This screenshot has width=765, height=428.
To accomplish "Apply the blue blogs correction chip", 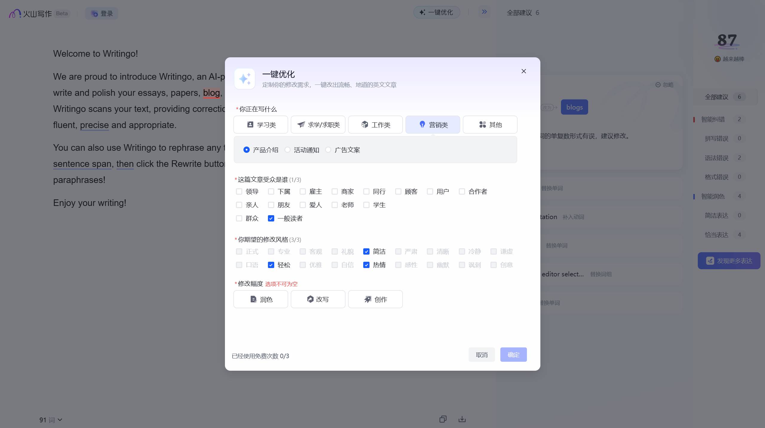I will [x=574, y=107].
